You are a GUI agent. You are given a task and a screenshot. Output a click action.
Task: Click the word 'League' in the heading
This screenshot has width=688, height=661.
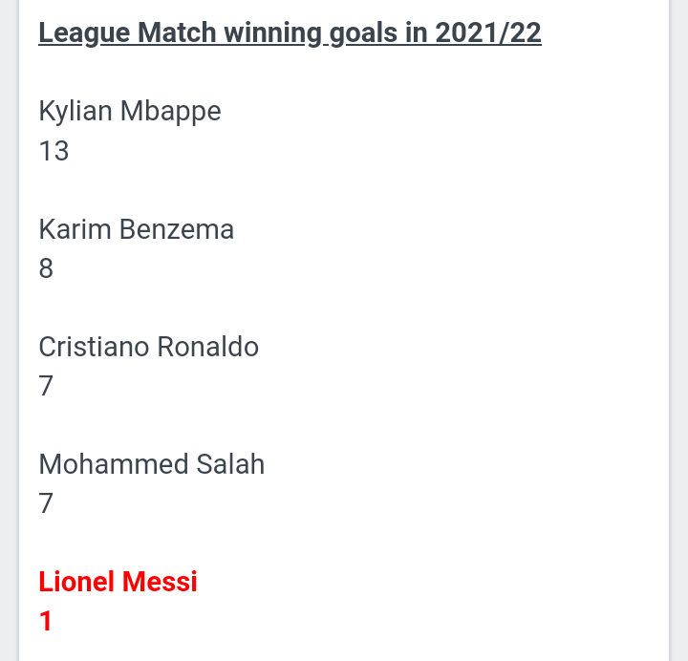84,32
